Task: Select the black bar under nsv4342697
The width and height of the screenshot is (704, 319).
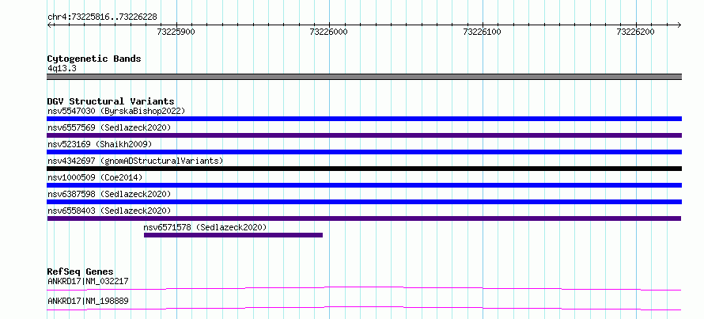Action: point(364,169)
